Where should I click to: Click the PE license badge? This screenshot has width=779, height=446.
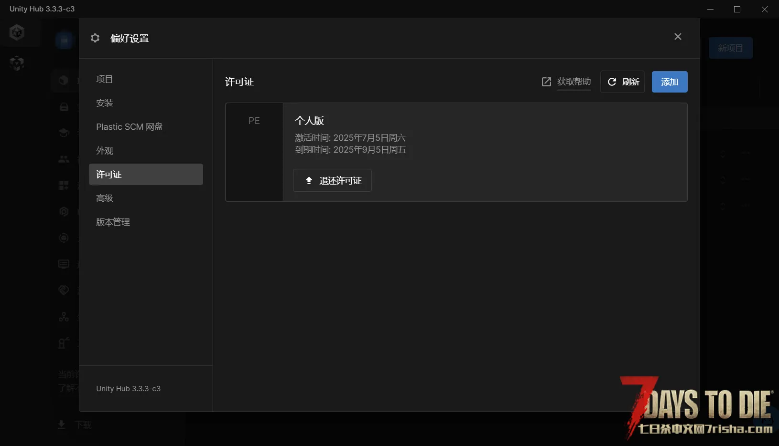point(254,121)
